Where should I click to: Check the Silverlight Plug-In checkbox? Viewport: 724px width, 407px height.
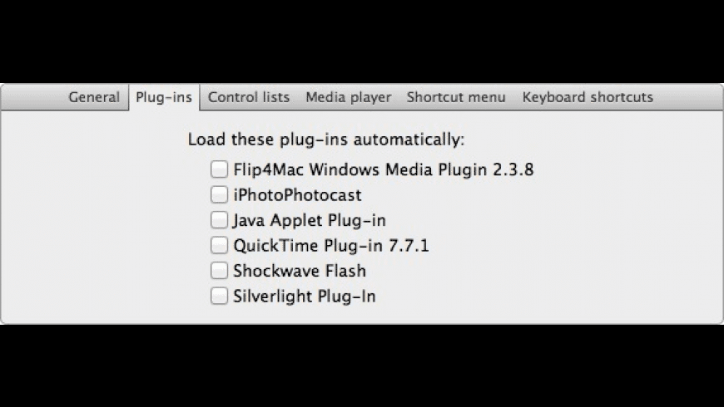pyautogui.click(x=219, y=295)
